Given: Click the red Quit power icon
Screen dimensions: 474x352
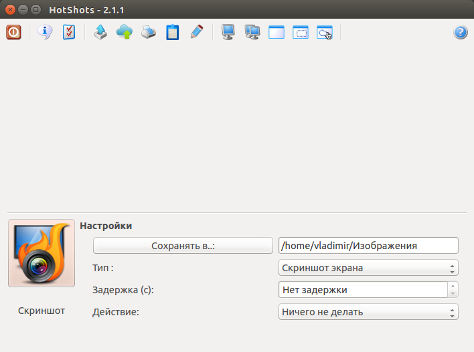Looking at the screenshot, I should [13, 32].
